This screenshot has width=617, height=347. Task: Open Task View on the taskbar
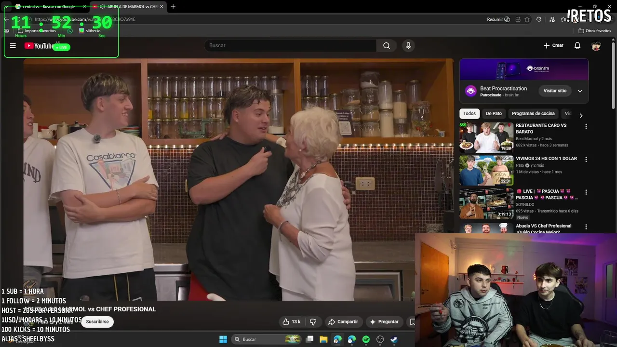tap(310, 339)
